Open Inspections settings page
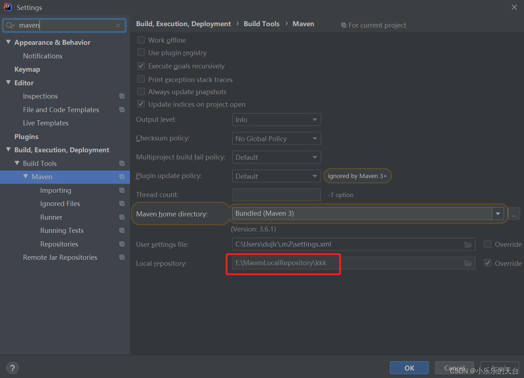 [40, 96]
